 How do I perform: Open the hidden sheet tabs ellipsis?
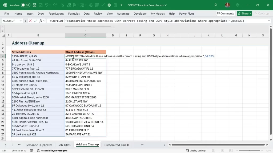click(x=19, y=145)
